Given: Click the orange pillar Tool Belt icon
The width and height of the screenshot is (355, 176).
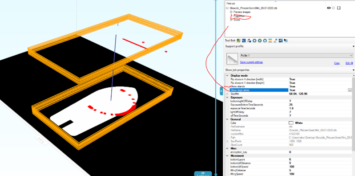Looking at the screenshot, I should point(270,41).
